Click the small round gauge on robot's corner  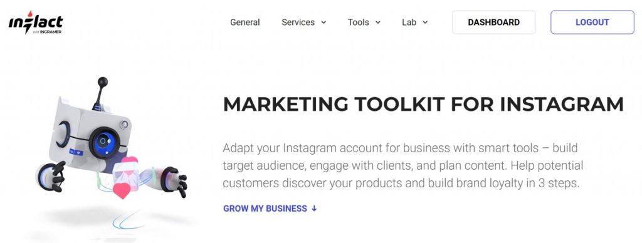124,124
